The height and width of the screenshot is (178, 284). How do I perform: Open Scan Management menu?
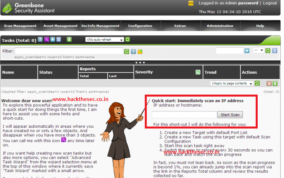pos(20,26)
